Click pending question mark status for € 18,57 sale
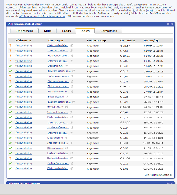This screenshot has height=195, width=177. click(10, 45)
